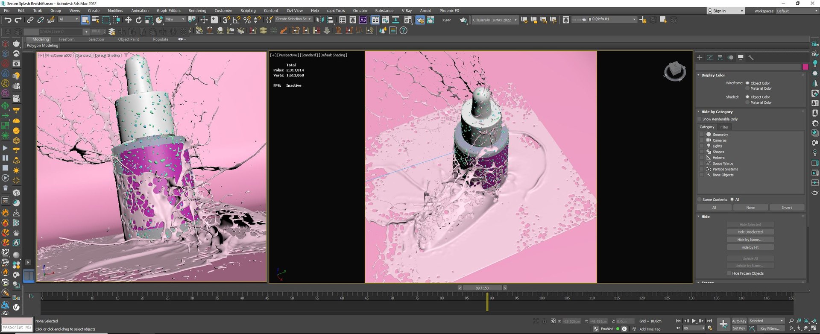Toggle the Angle Snap icon
Viewport: 820px width, 334px height.
[236, 20]
